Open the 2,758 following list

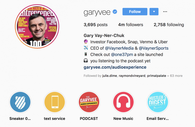[169, 25]
